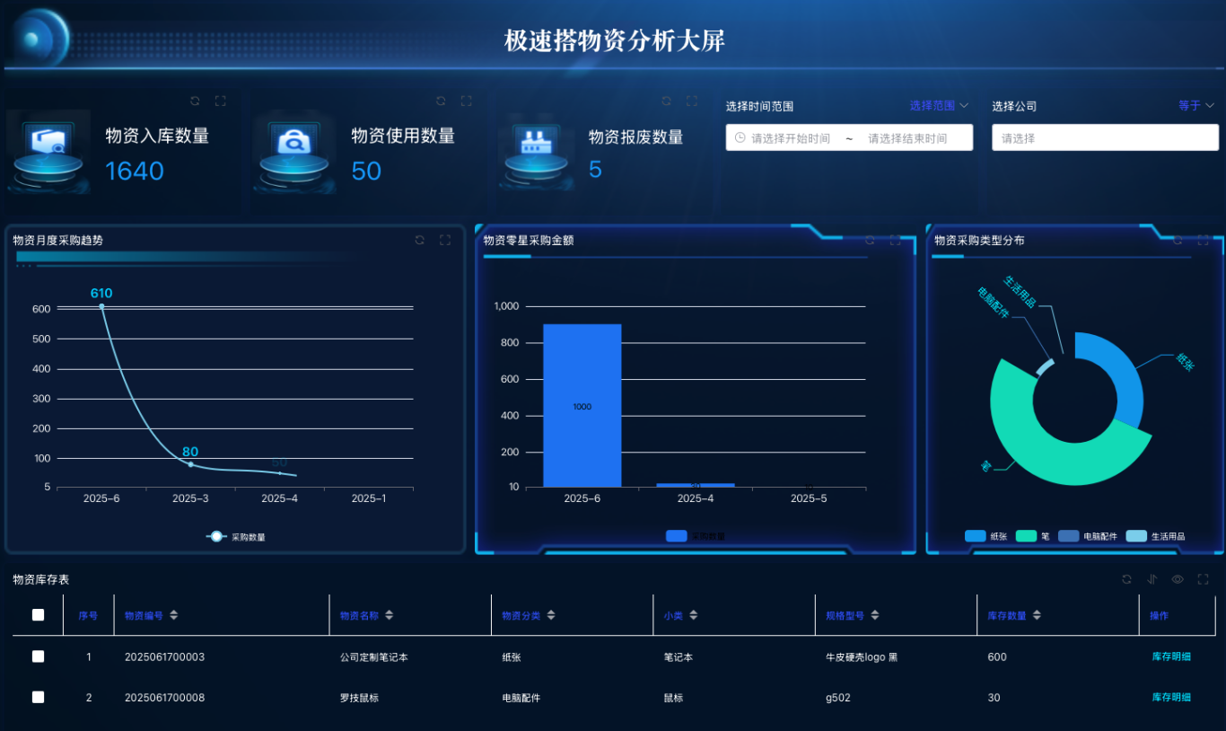Click the 2025-6 bar in the bar chart
Screen dimensions: 1226x731
coord(582,406)
